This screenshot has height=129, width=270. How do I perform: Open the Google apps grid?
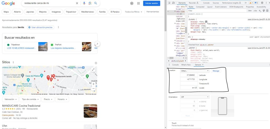point(138,3)
